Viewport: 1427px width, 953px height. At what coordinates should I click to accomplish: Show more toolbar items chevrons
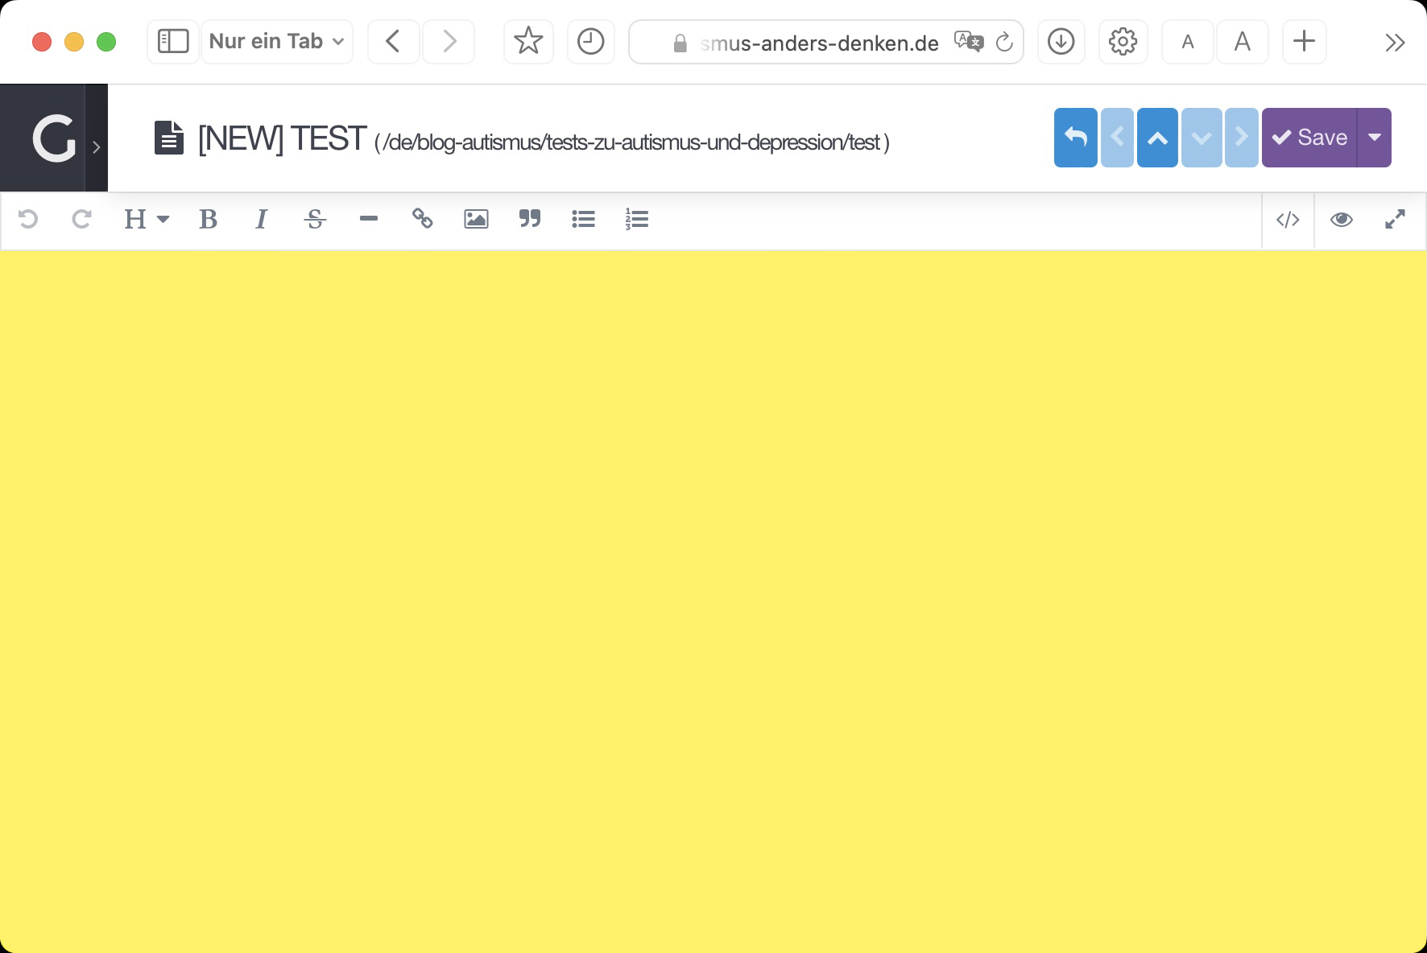coord(1395,43)
